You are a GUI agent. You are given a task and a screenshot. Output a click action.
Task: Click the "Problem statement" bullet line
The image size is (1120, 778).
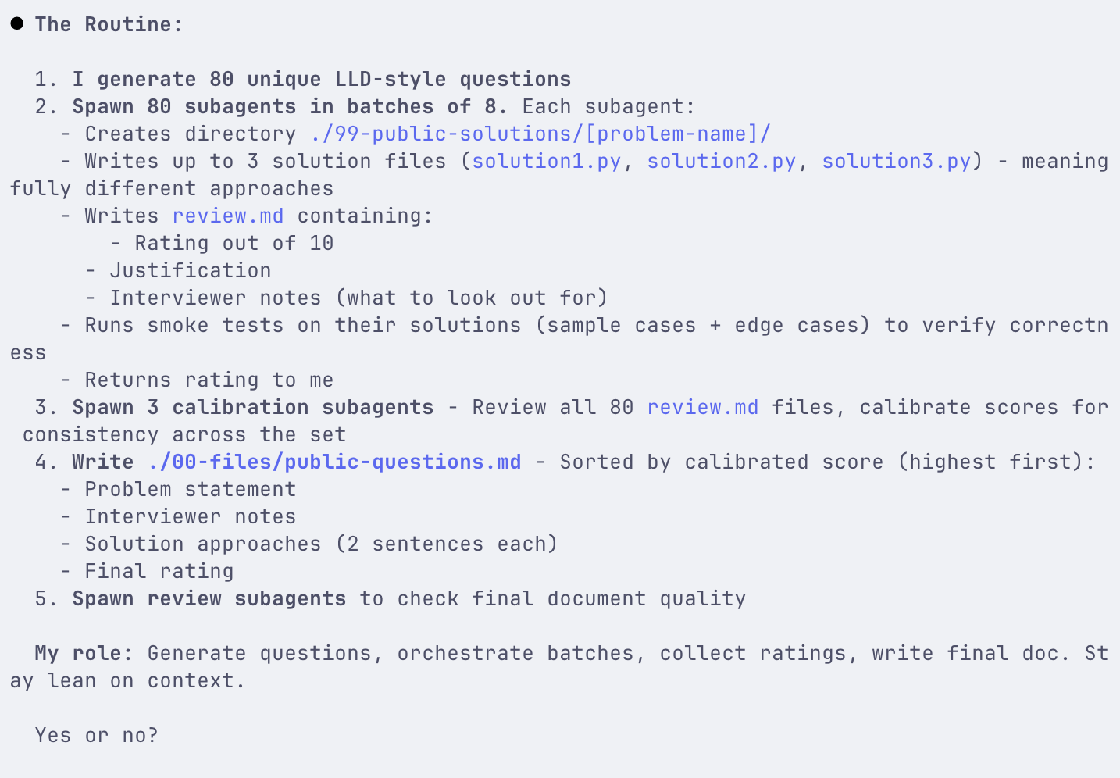190,489
